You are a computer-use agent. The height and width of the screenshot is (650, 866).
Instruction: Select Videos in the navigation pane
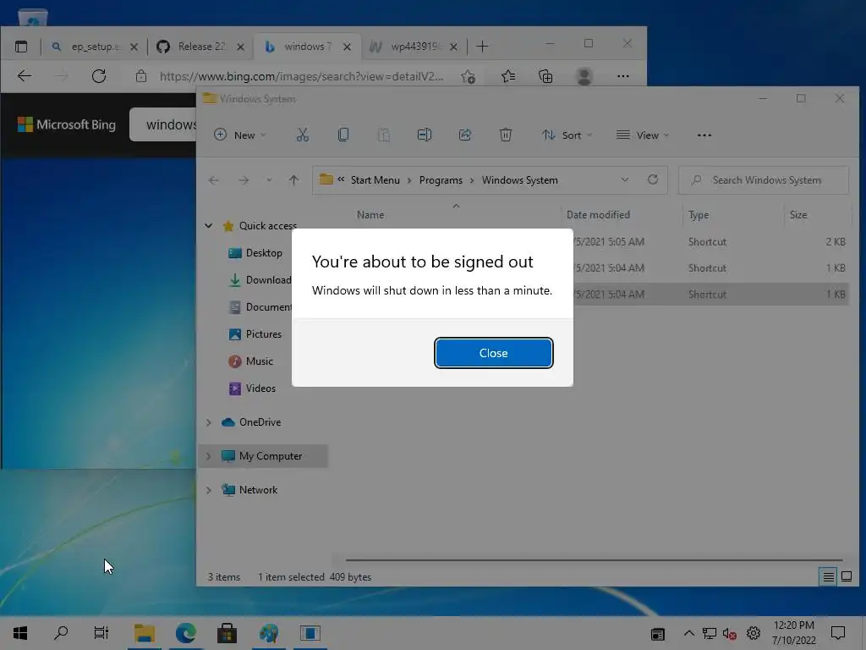259,388
